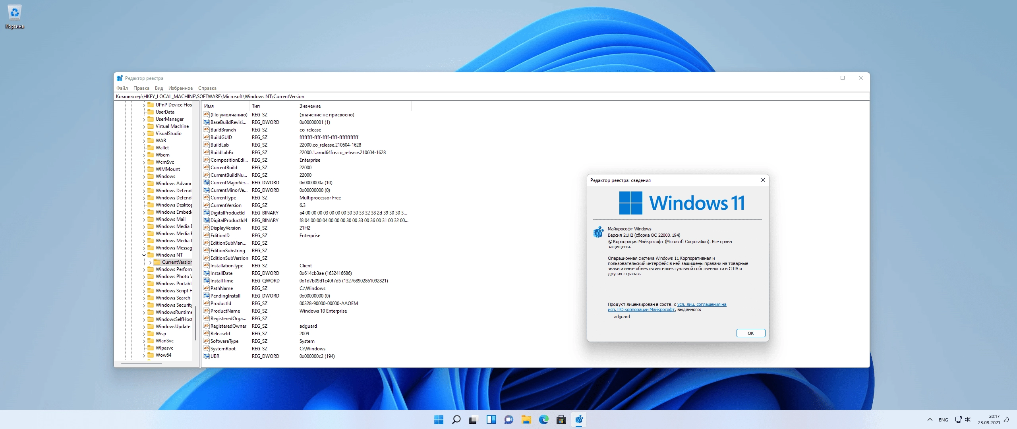Open the Chat taskbar icon
The width and height of the screenshot is (1017, 429).
[508, 419]
